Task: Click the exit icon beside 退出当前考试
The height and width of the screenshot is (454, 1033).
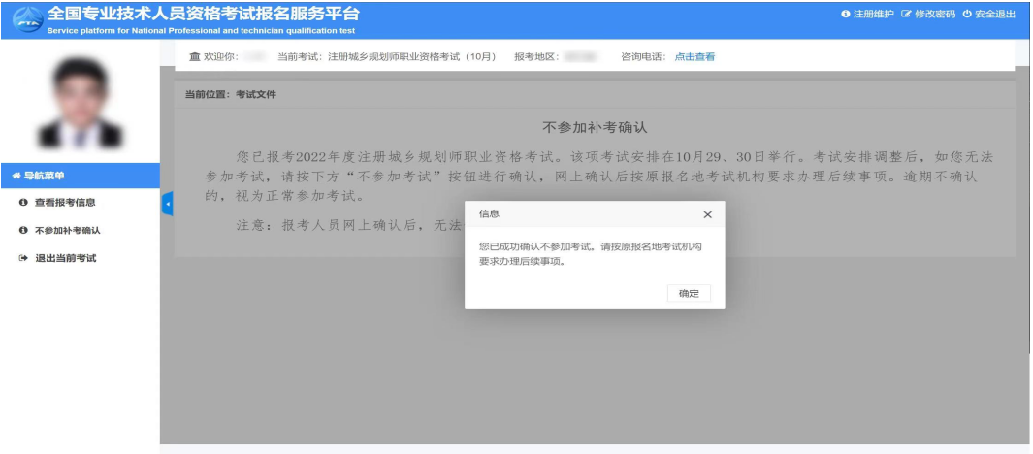Action: click(23, 259)
